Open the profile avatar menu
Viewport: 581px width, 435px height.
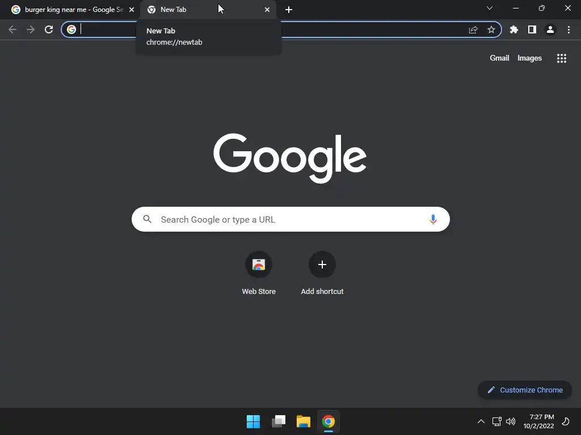[550, 29]
